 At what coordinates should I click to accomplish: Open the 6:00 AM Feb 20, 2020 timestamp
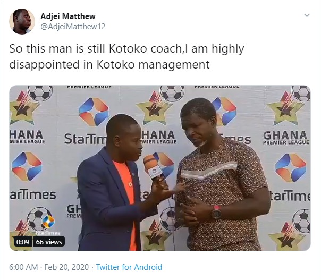coord(49,267)
